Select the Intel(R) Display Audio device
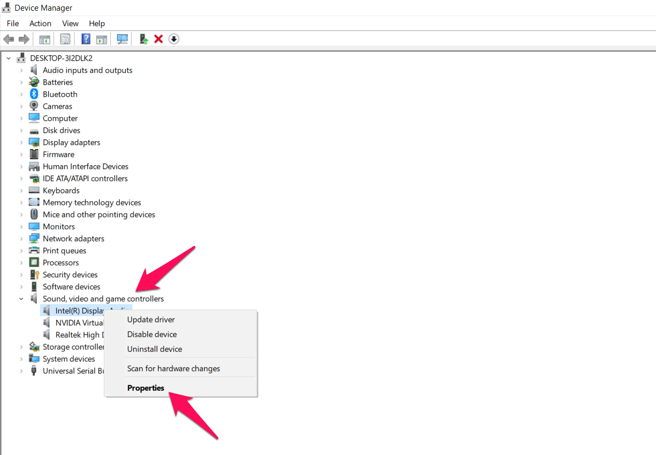This screenshot has height=455, width=656. [x=80, y=311]
